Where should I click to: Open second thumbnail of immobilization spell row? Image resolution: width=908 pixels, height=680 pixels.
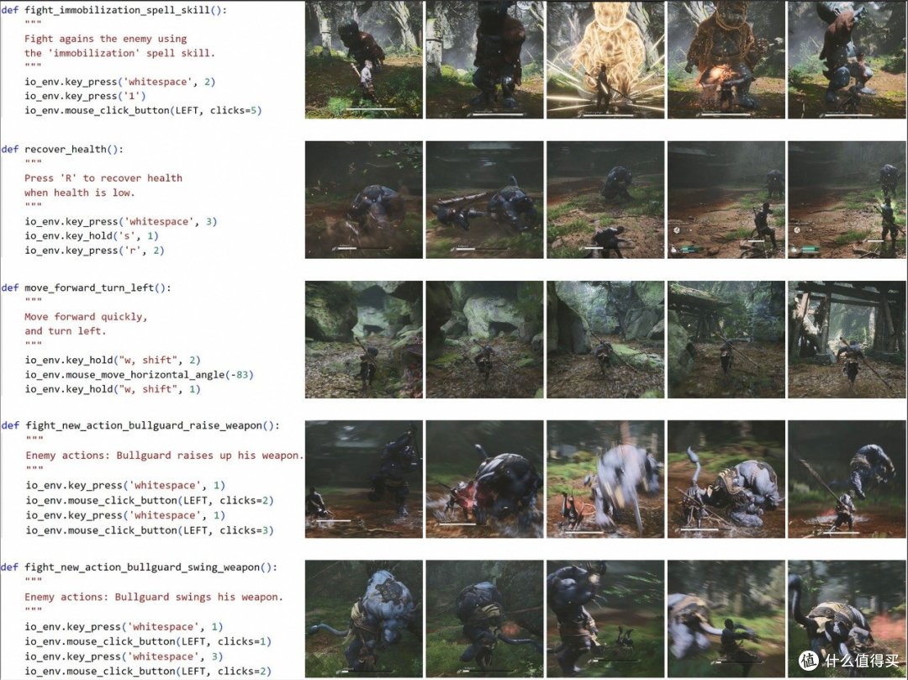tap(485, 59)
